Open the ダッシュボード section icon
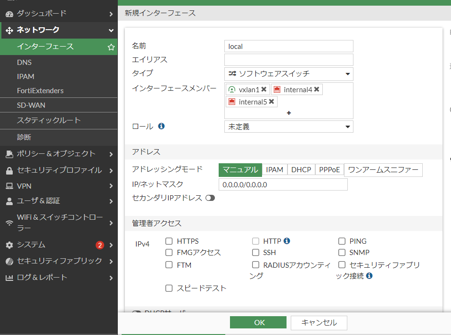 pos(9,13)
